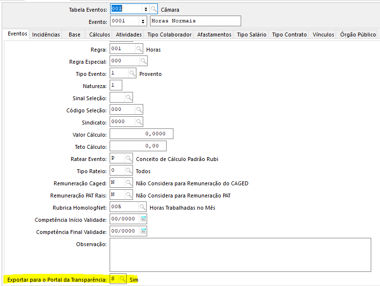Viewport: 380px width, 286px height.
Task: Click the Remuneração PAT Rais field
Action: [117, 195]
